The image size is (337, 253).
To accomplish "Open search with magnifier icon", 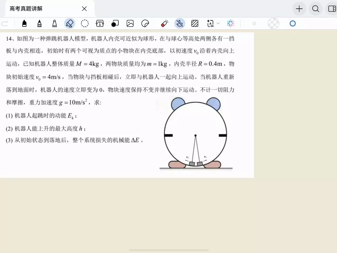I will (x=316, y=9).
